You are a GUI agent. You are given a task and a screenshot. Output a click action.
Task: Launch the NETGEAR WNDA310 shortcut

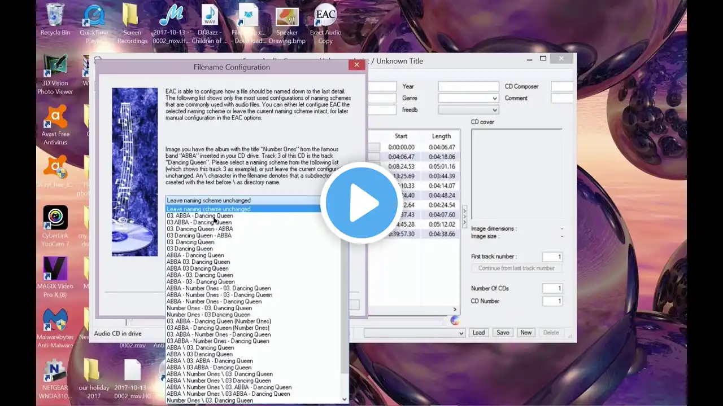pyautogui.click(x=55, y=378)
